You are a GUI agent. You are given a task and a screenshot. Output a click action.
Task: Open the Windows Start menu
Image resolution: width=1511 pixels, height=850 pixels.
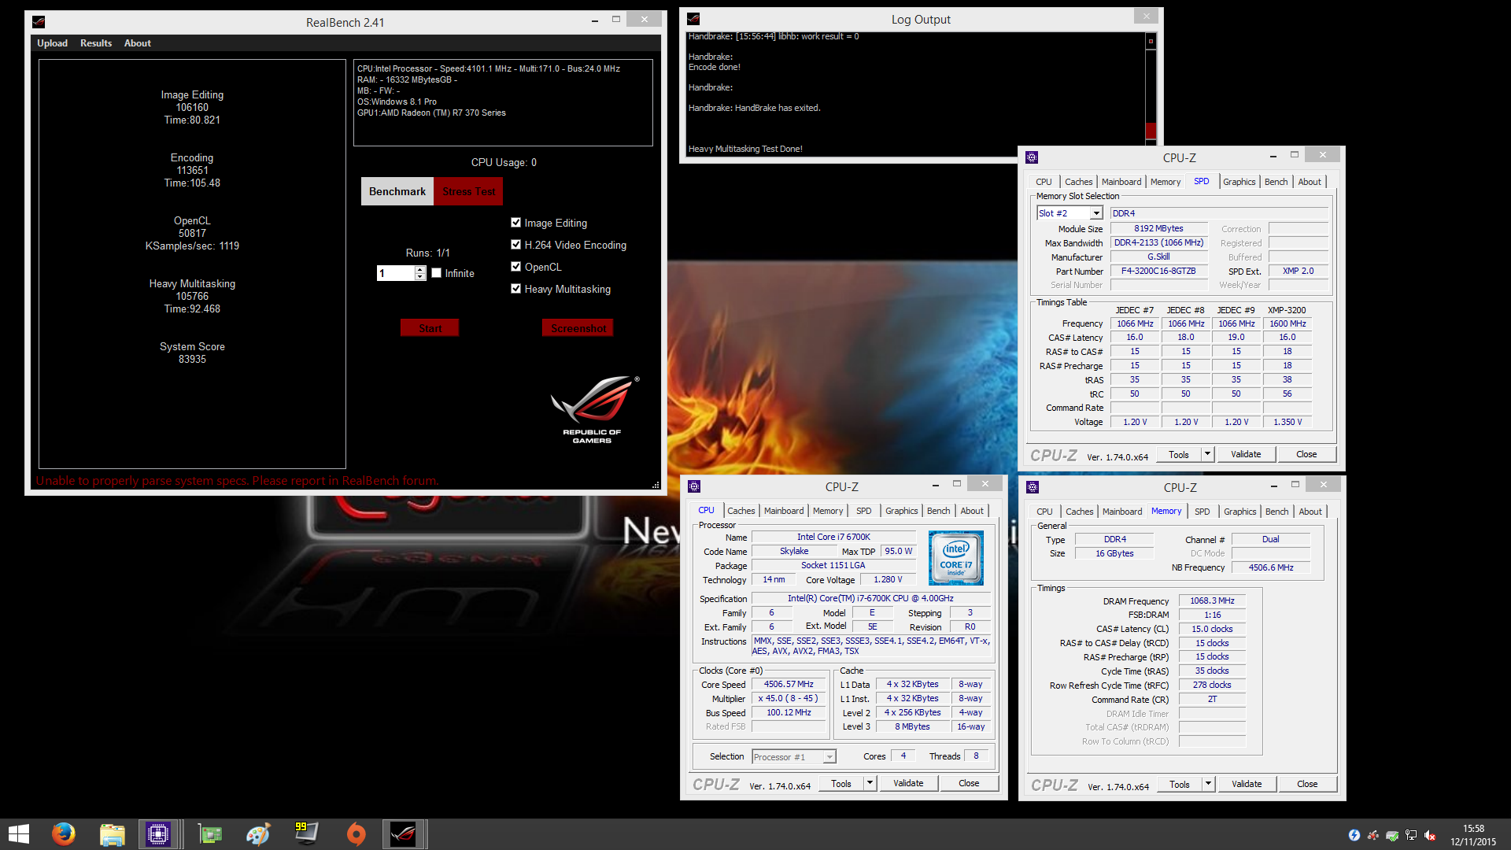18,833
